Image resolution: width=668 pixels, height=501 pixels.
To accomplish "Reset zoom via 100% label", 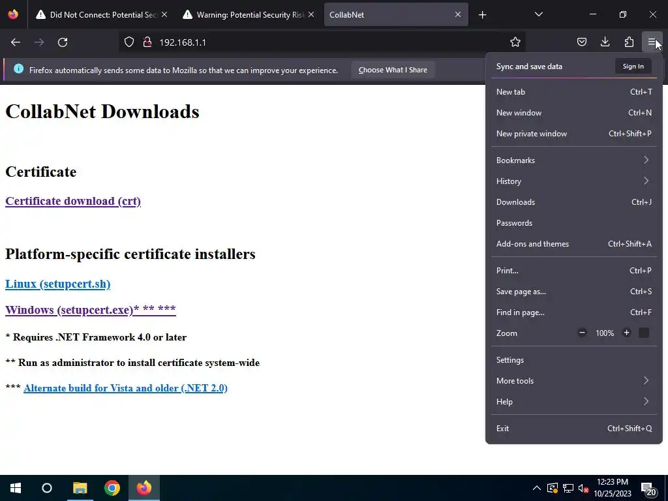I will tap(605, 333).
